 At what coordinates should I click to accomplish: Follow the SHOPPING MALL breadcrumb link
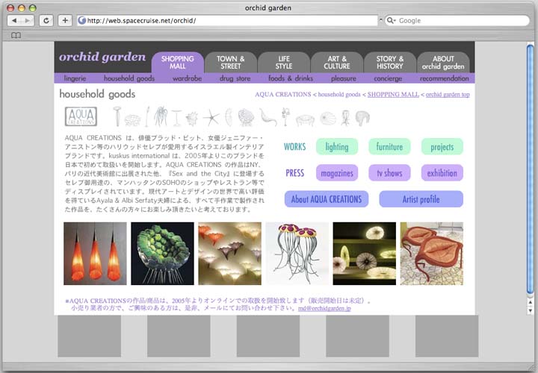click(393, 95)
